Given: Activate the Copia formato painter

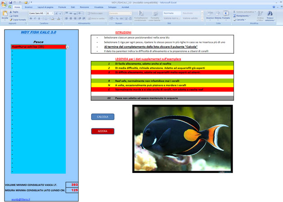Looking at the screenshot, I should (18, 20).
